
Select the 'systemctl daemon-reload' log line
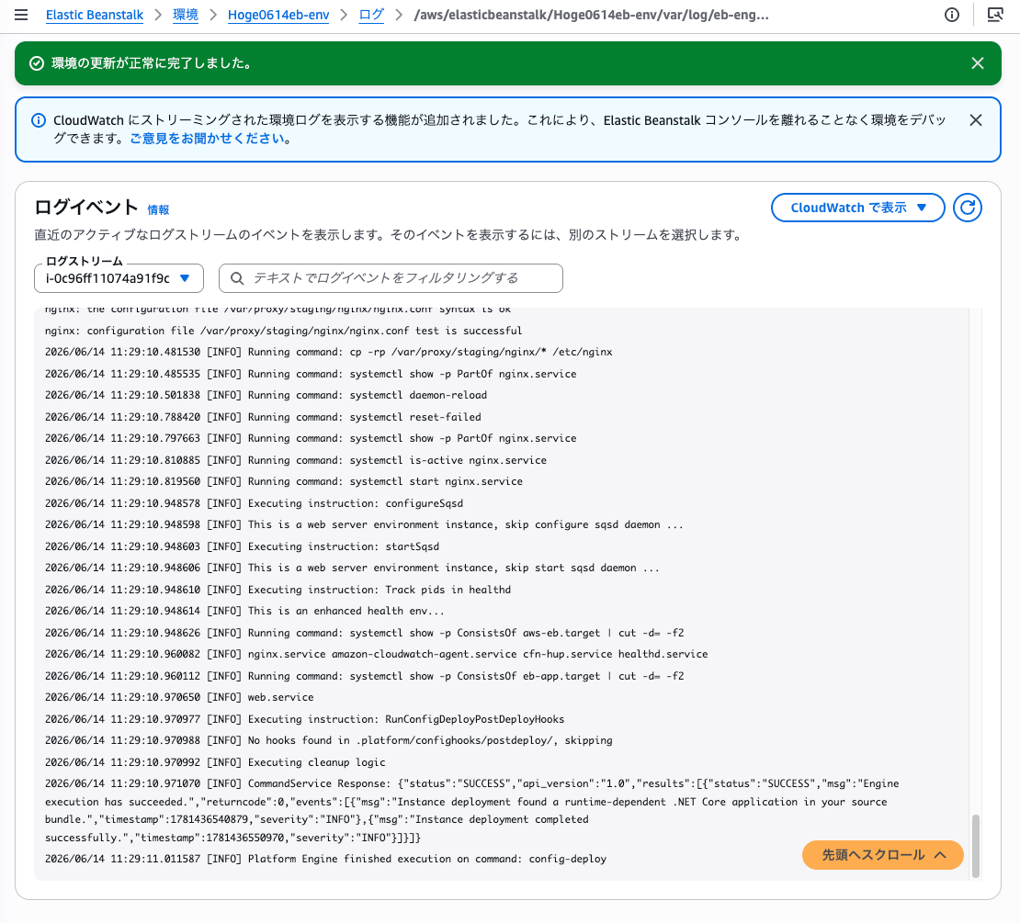coord(266,395)
